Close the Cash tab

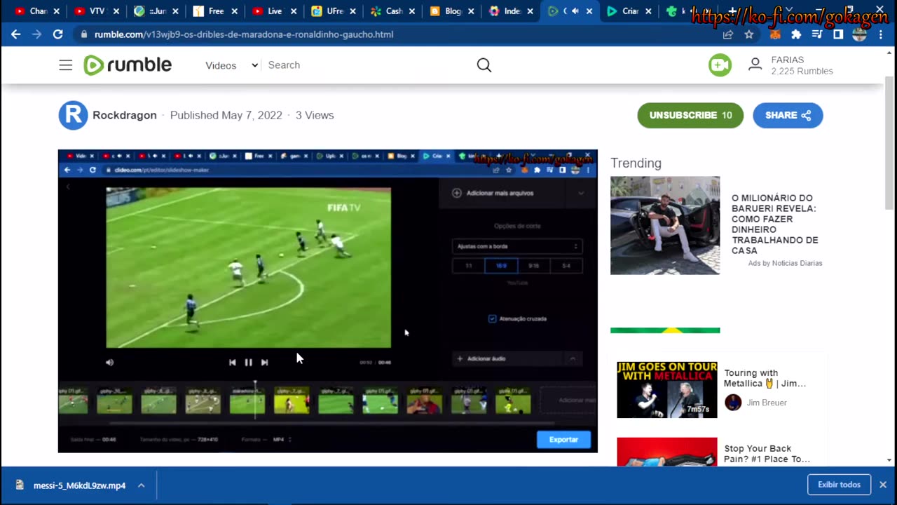click(x=411, y=11)
